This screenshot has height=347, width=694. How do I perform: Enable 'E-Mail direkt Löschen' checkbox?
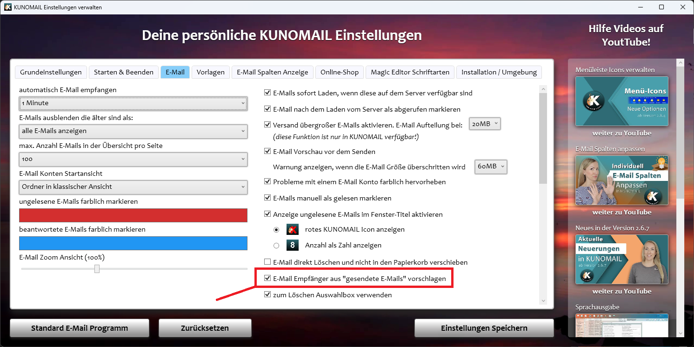pos(267,262)
